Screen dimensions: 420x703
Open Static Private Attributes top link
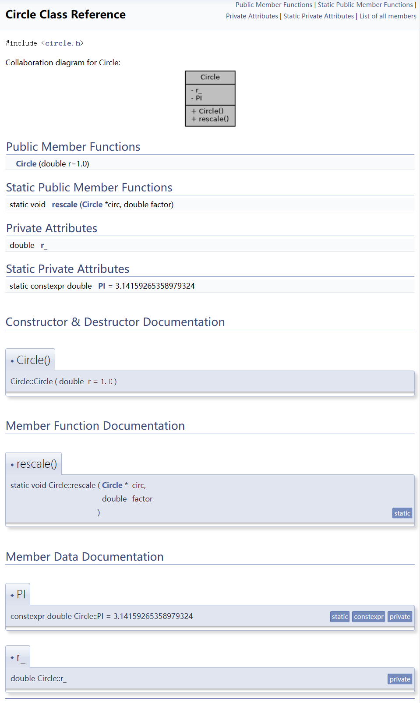[318, 16]
